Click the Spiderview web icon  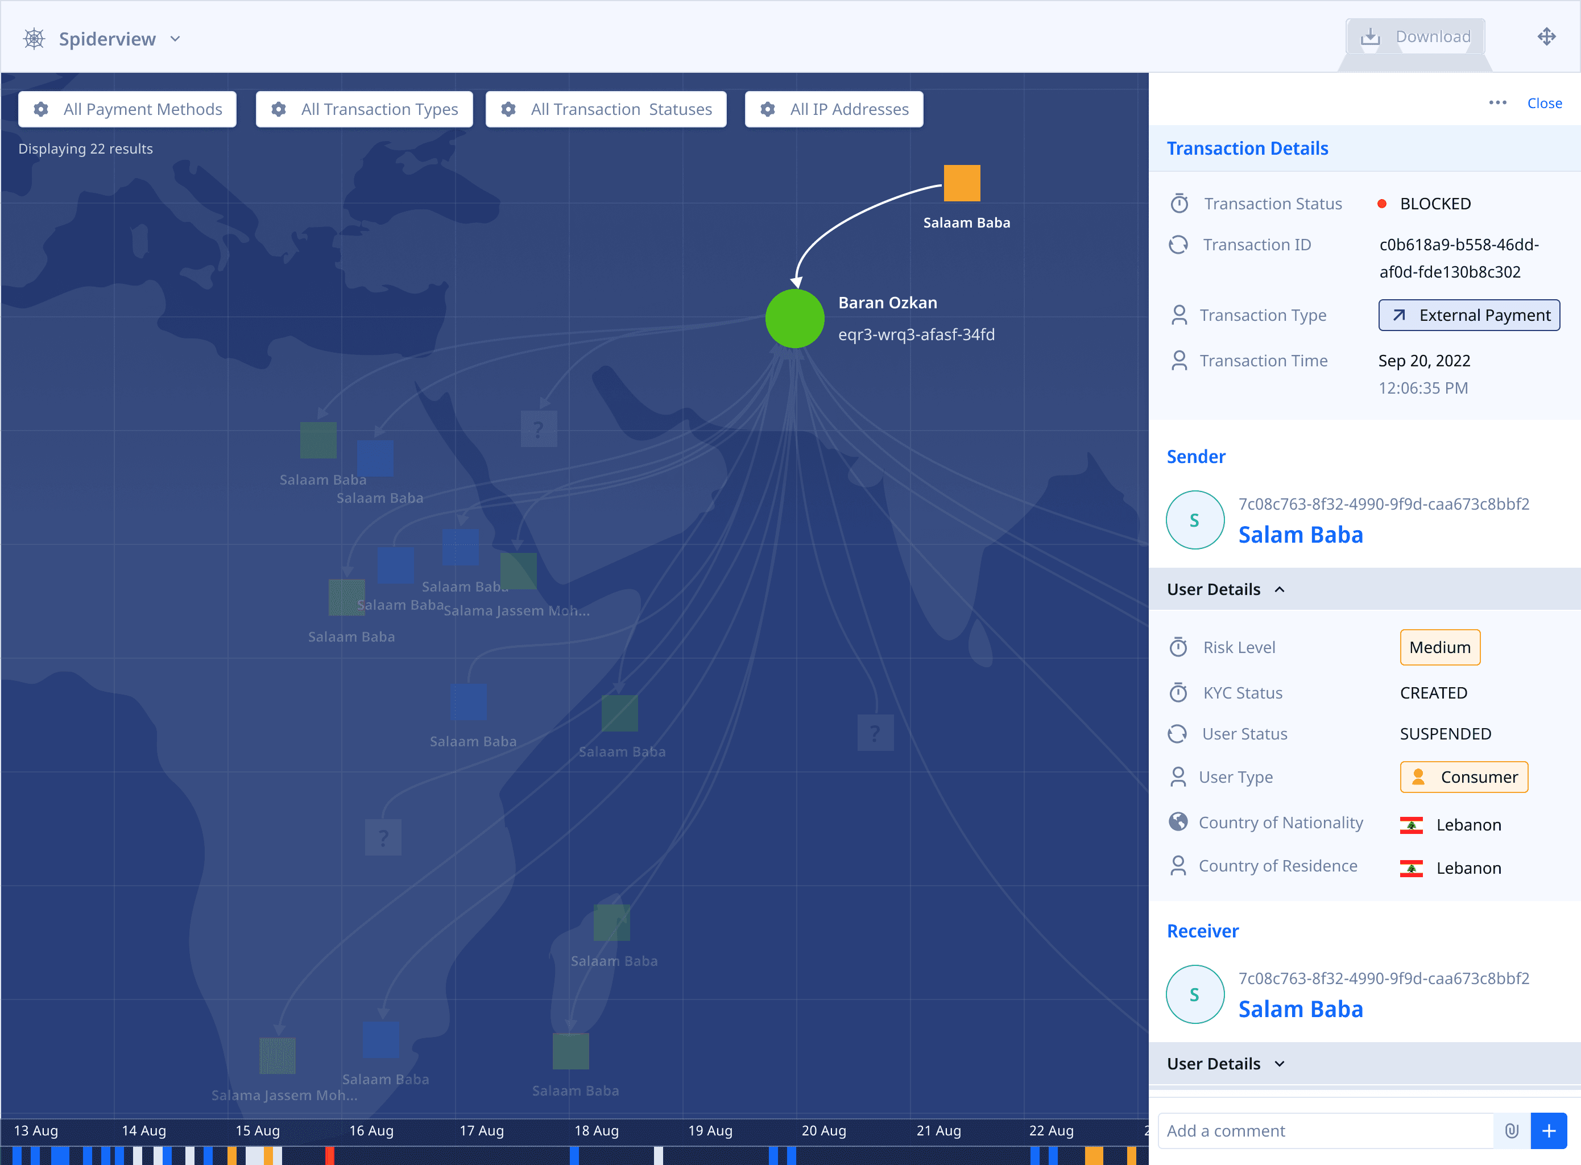34,39
